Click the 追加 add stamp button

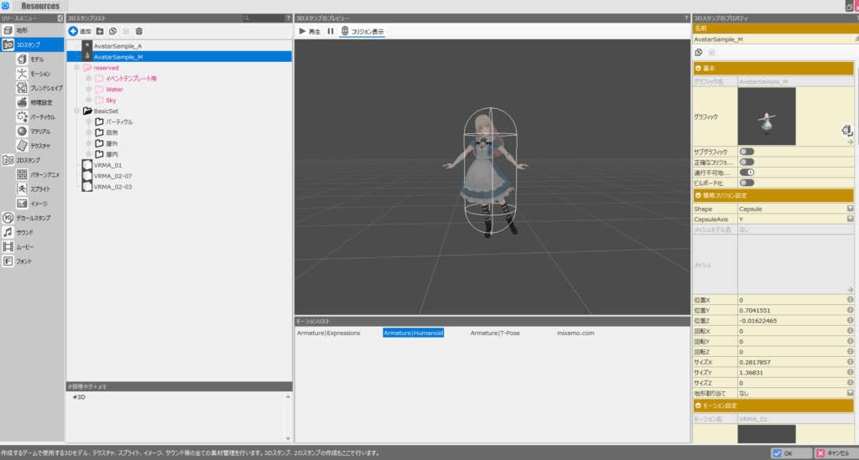(x=80, y=30)
